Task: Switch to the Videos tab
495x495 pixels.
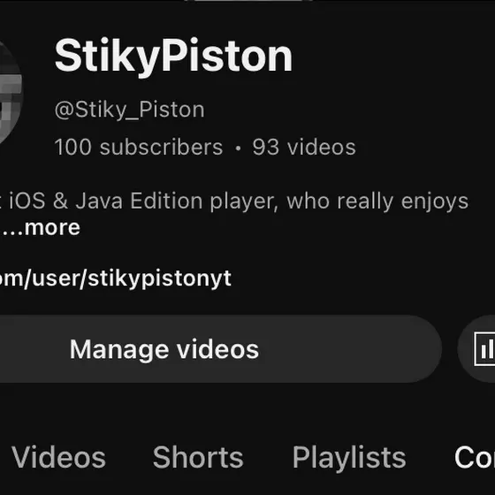Action: pos(58,458)
